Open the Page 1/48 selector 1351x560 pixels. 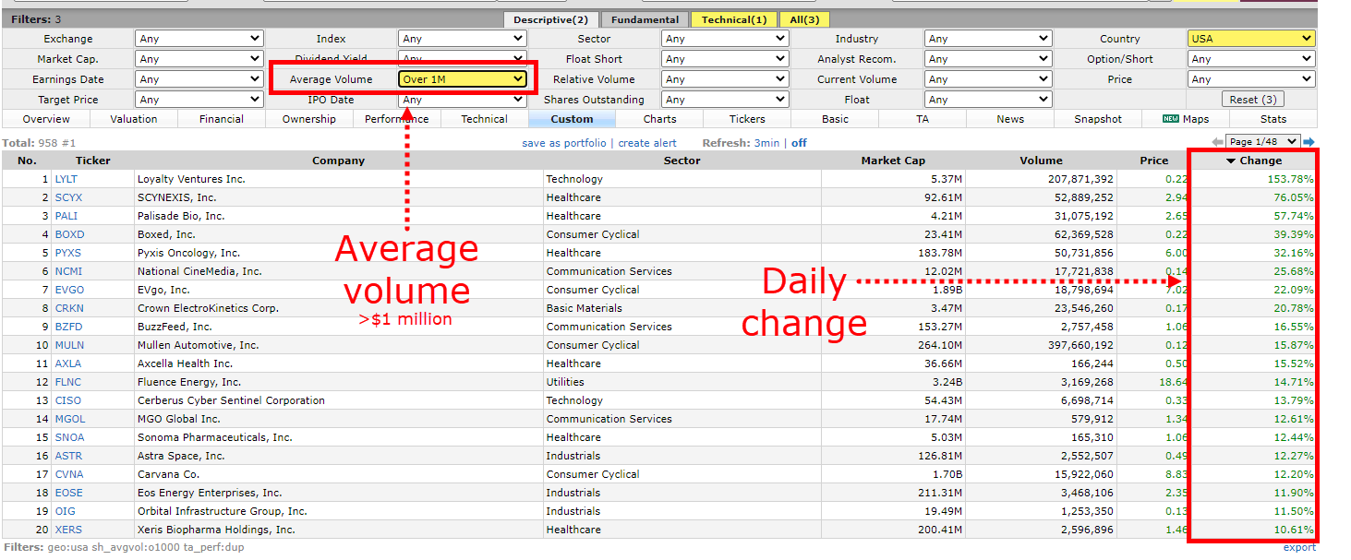click(x=1262, y=142)
